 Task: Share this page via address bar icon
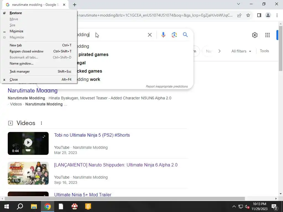[x=239, y=15]
